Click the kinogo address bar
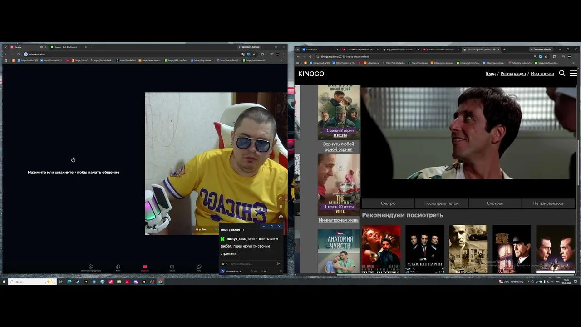 [422, 57]
